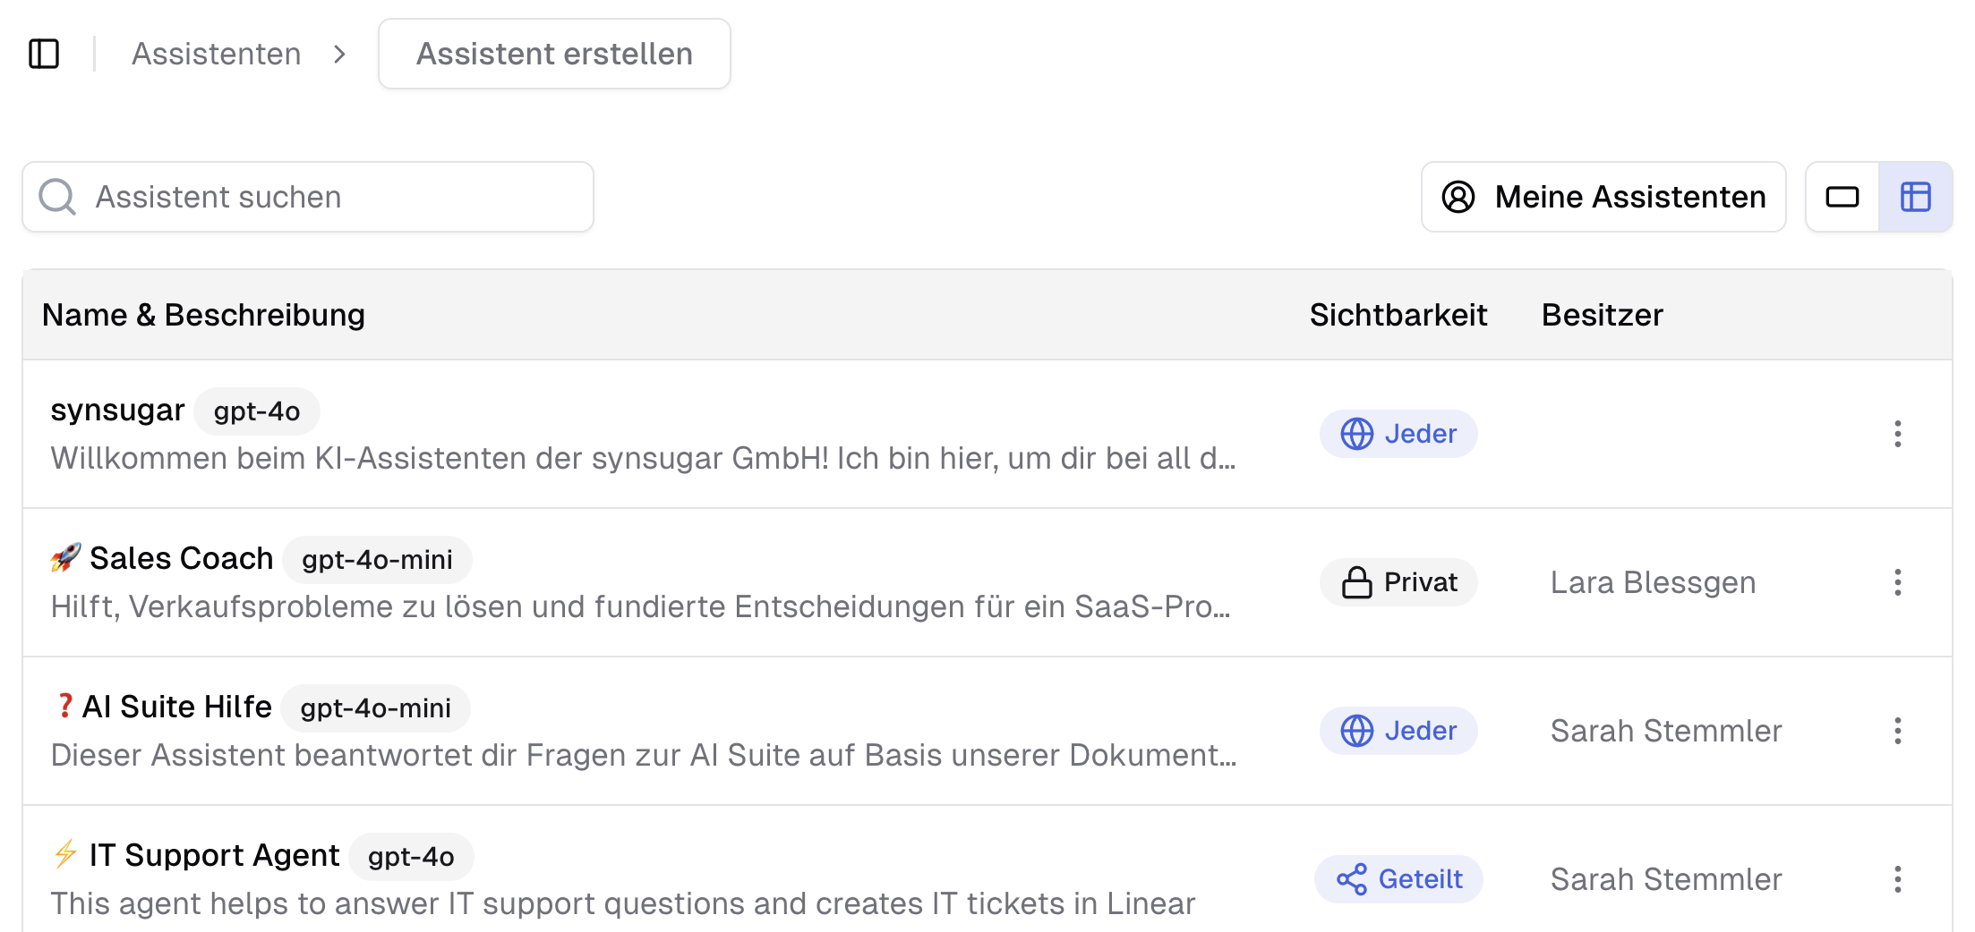Viewport: 1975px width, 932px height.
Task: Click the share icon on IT Support Agent's Geteilt badge
Action: click(x=1354, y=879)
